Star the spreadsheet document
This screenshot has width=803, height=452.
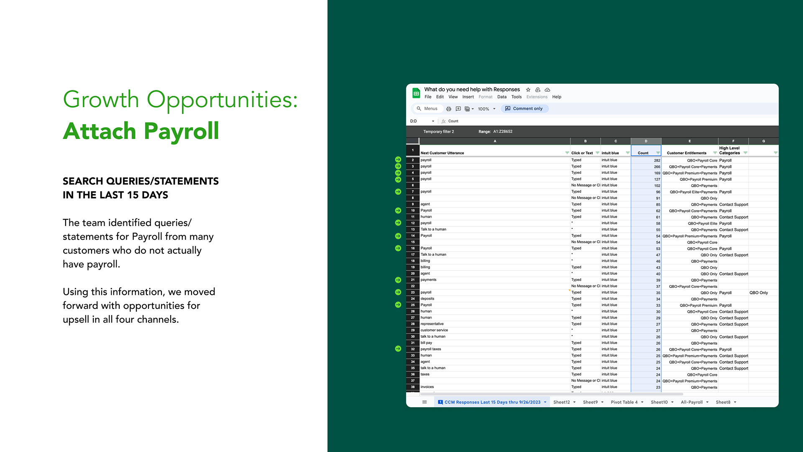point(528,90)
